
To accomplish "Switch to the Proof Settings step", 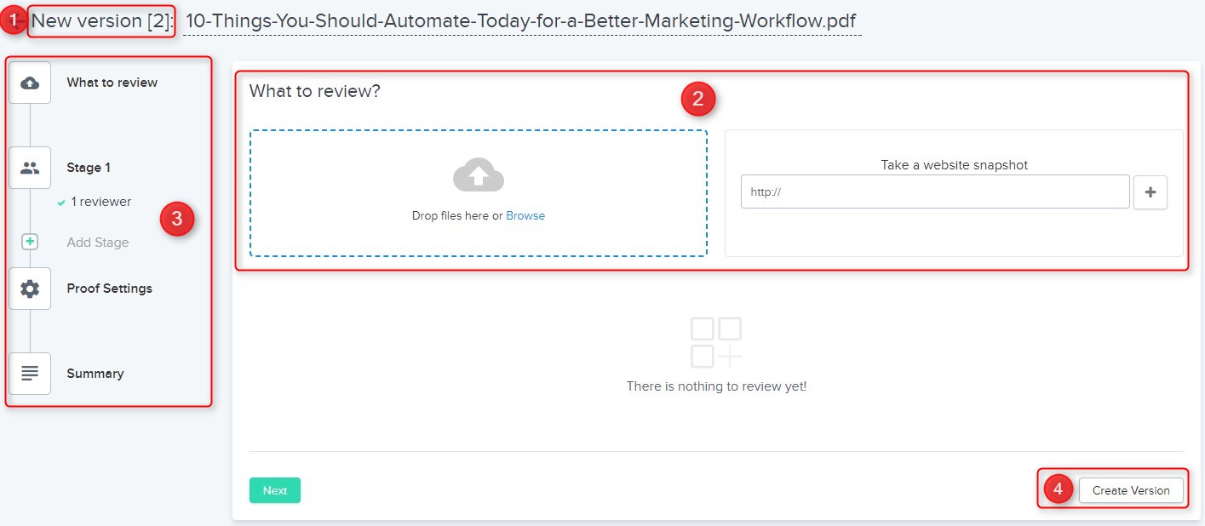I will pos(109,289).
